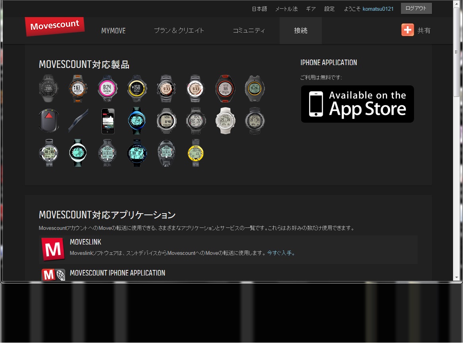Image resolution: width=463 pixels, height=343 pixels.
Task: Click the MOVESCOUNT対応製品 heading
Action: point(84,65)
